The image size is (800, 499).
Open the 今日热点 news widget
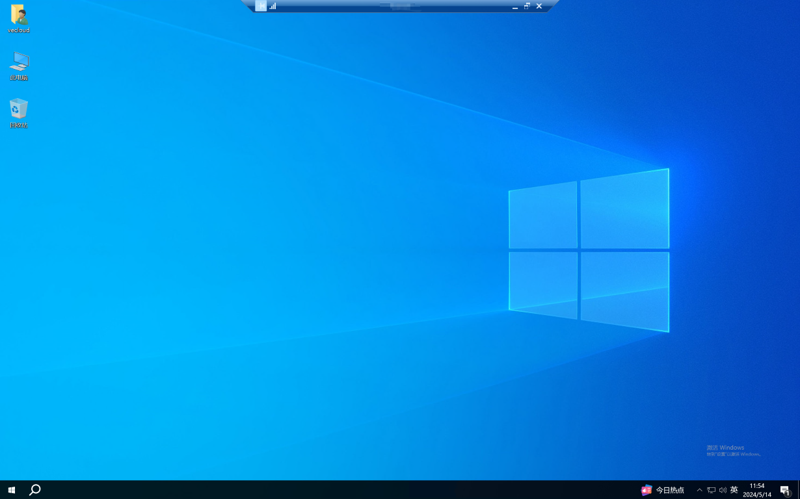pos(663,490)
